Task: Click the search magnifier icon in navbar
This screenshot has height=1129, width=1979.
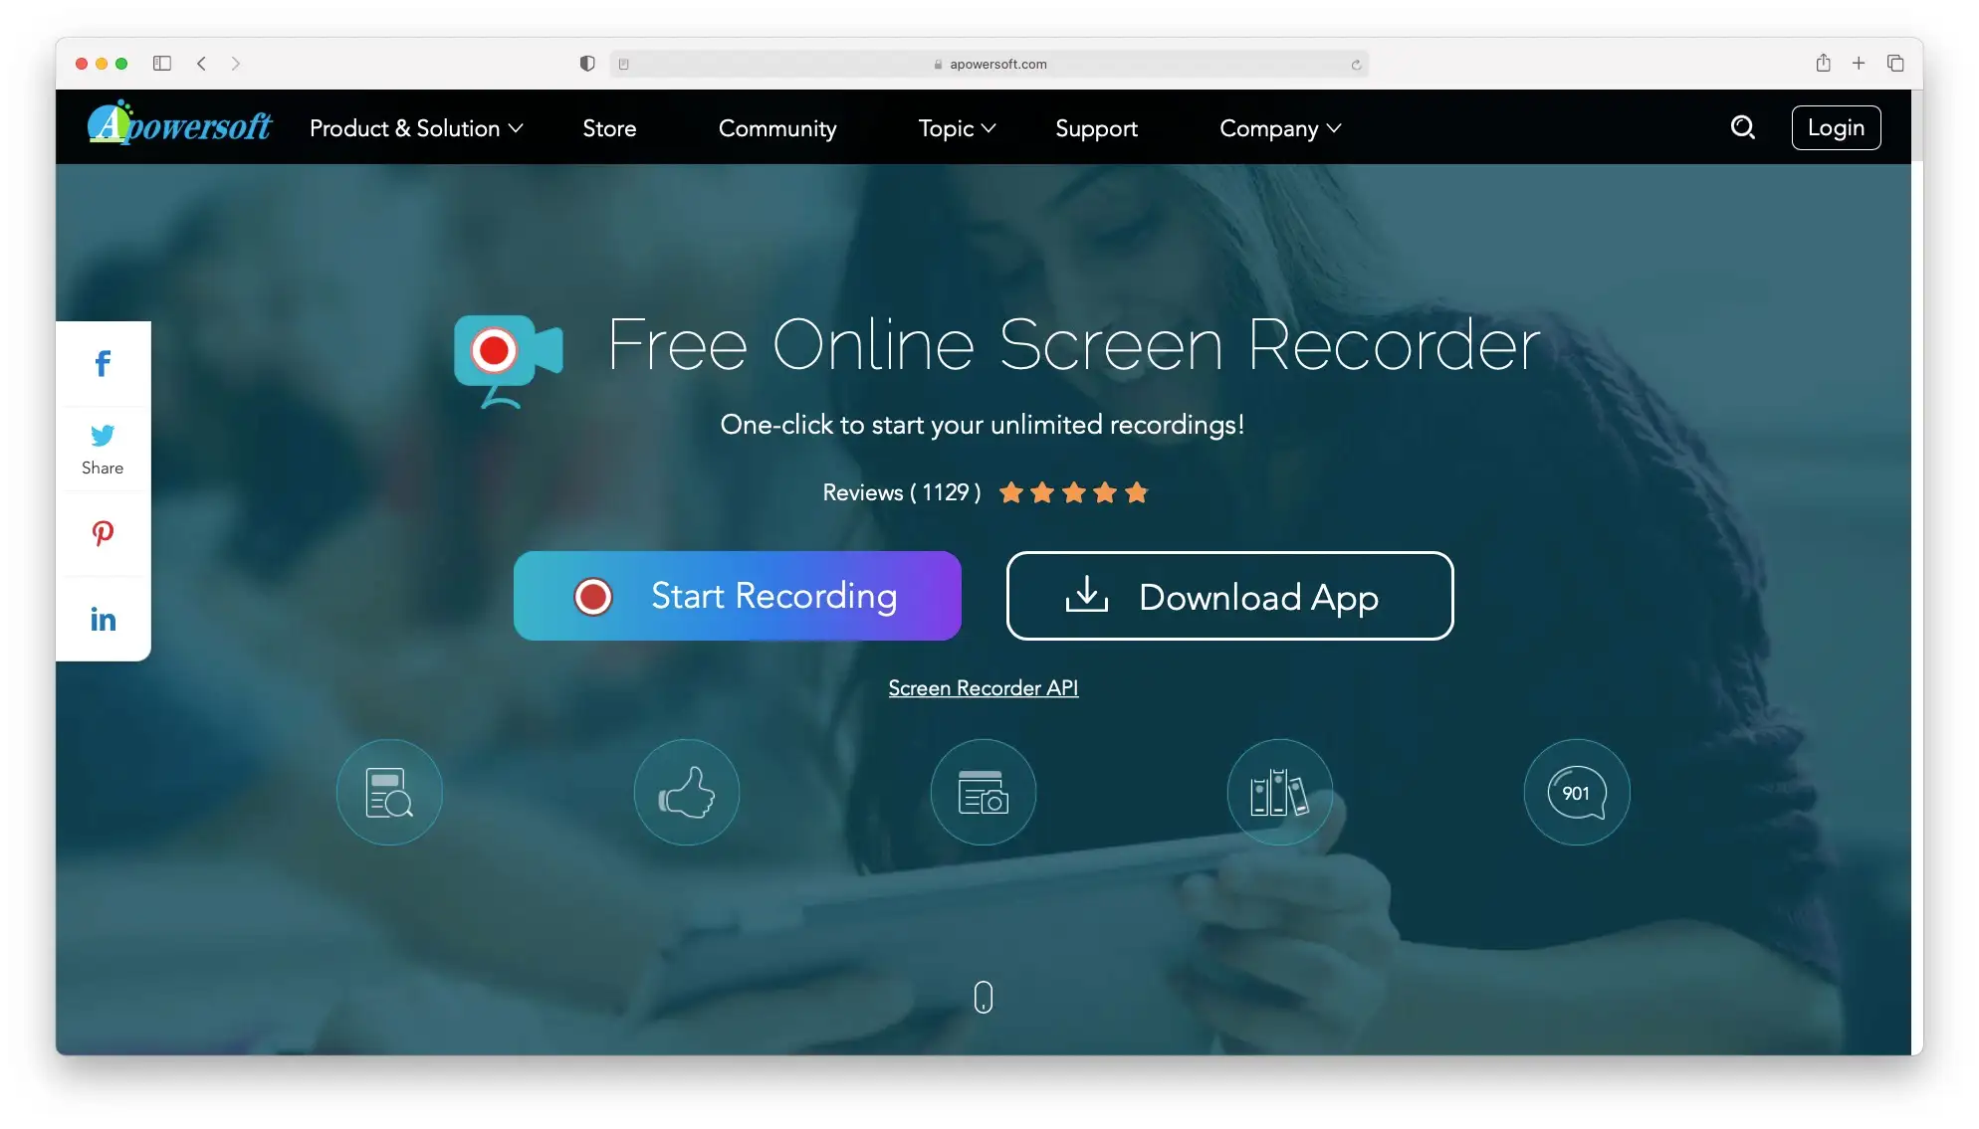Action: 1744,125
